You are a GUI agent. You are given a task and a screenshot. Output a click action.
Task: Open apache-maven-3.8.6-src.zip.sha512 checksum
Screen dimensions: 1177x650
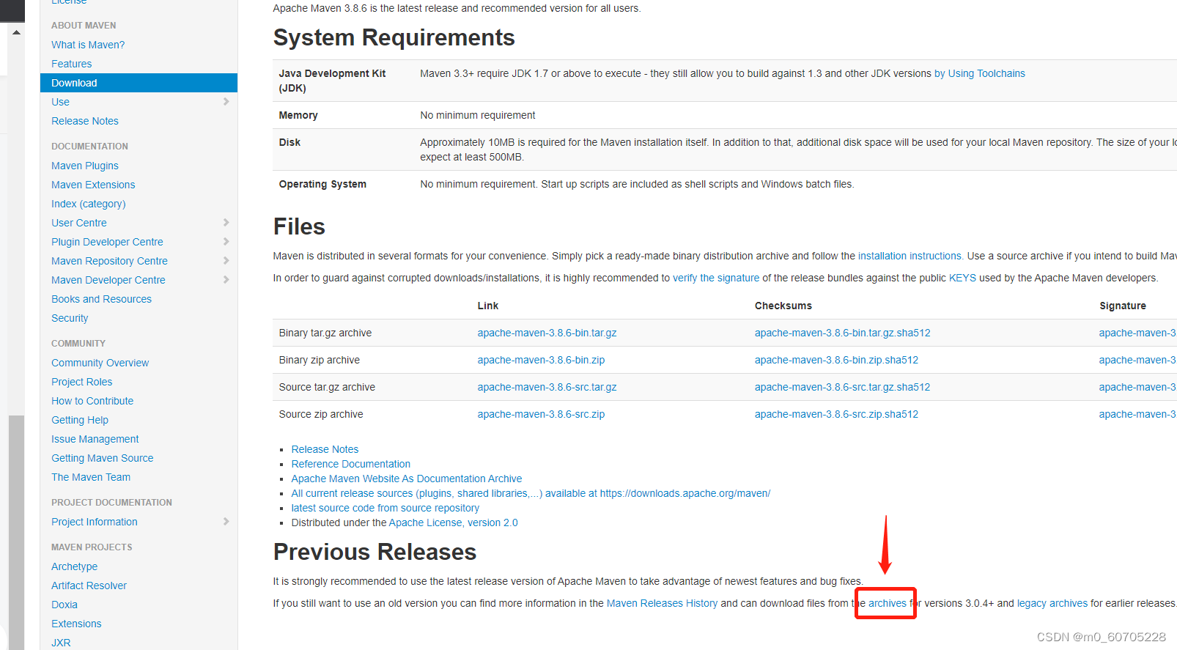pyautogui.click(x=836, y=414)
